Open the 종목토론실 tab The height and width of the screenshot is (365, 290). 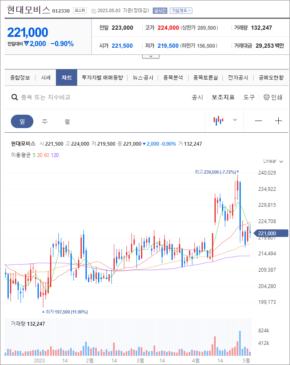pyautogui.click(x=206, y=77)
